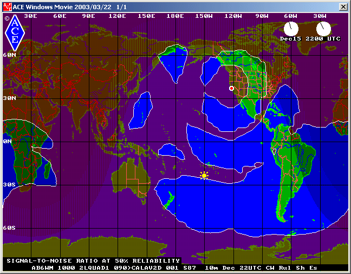Screen dimensions: 351x274
Task: Click the 60W longitude label
Action: click(290, 16)
